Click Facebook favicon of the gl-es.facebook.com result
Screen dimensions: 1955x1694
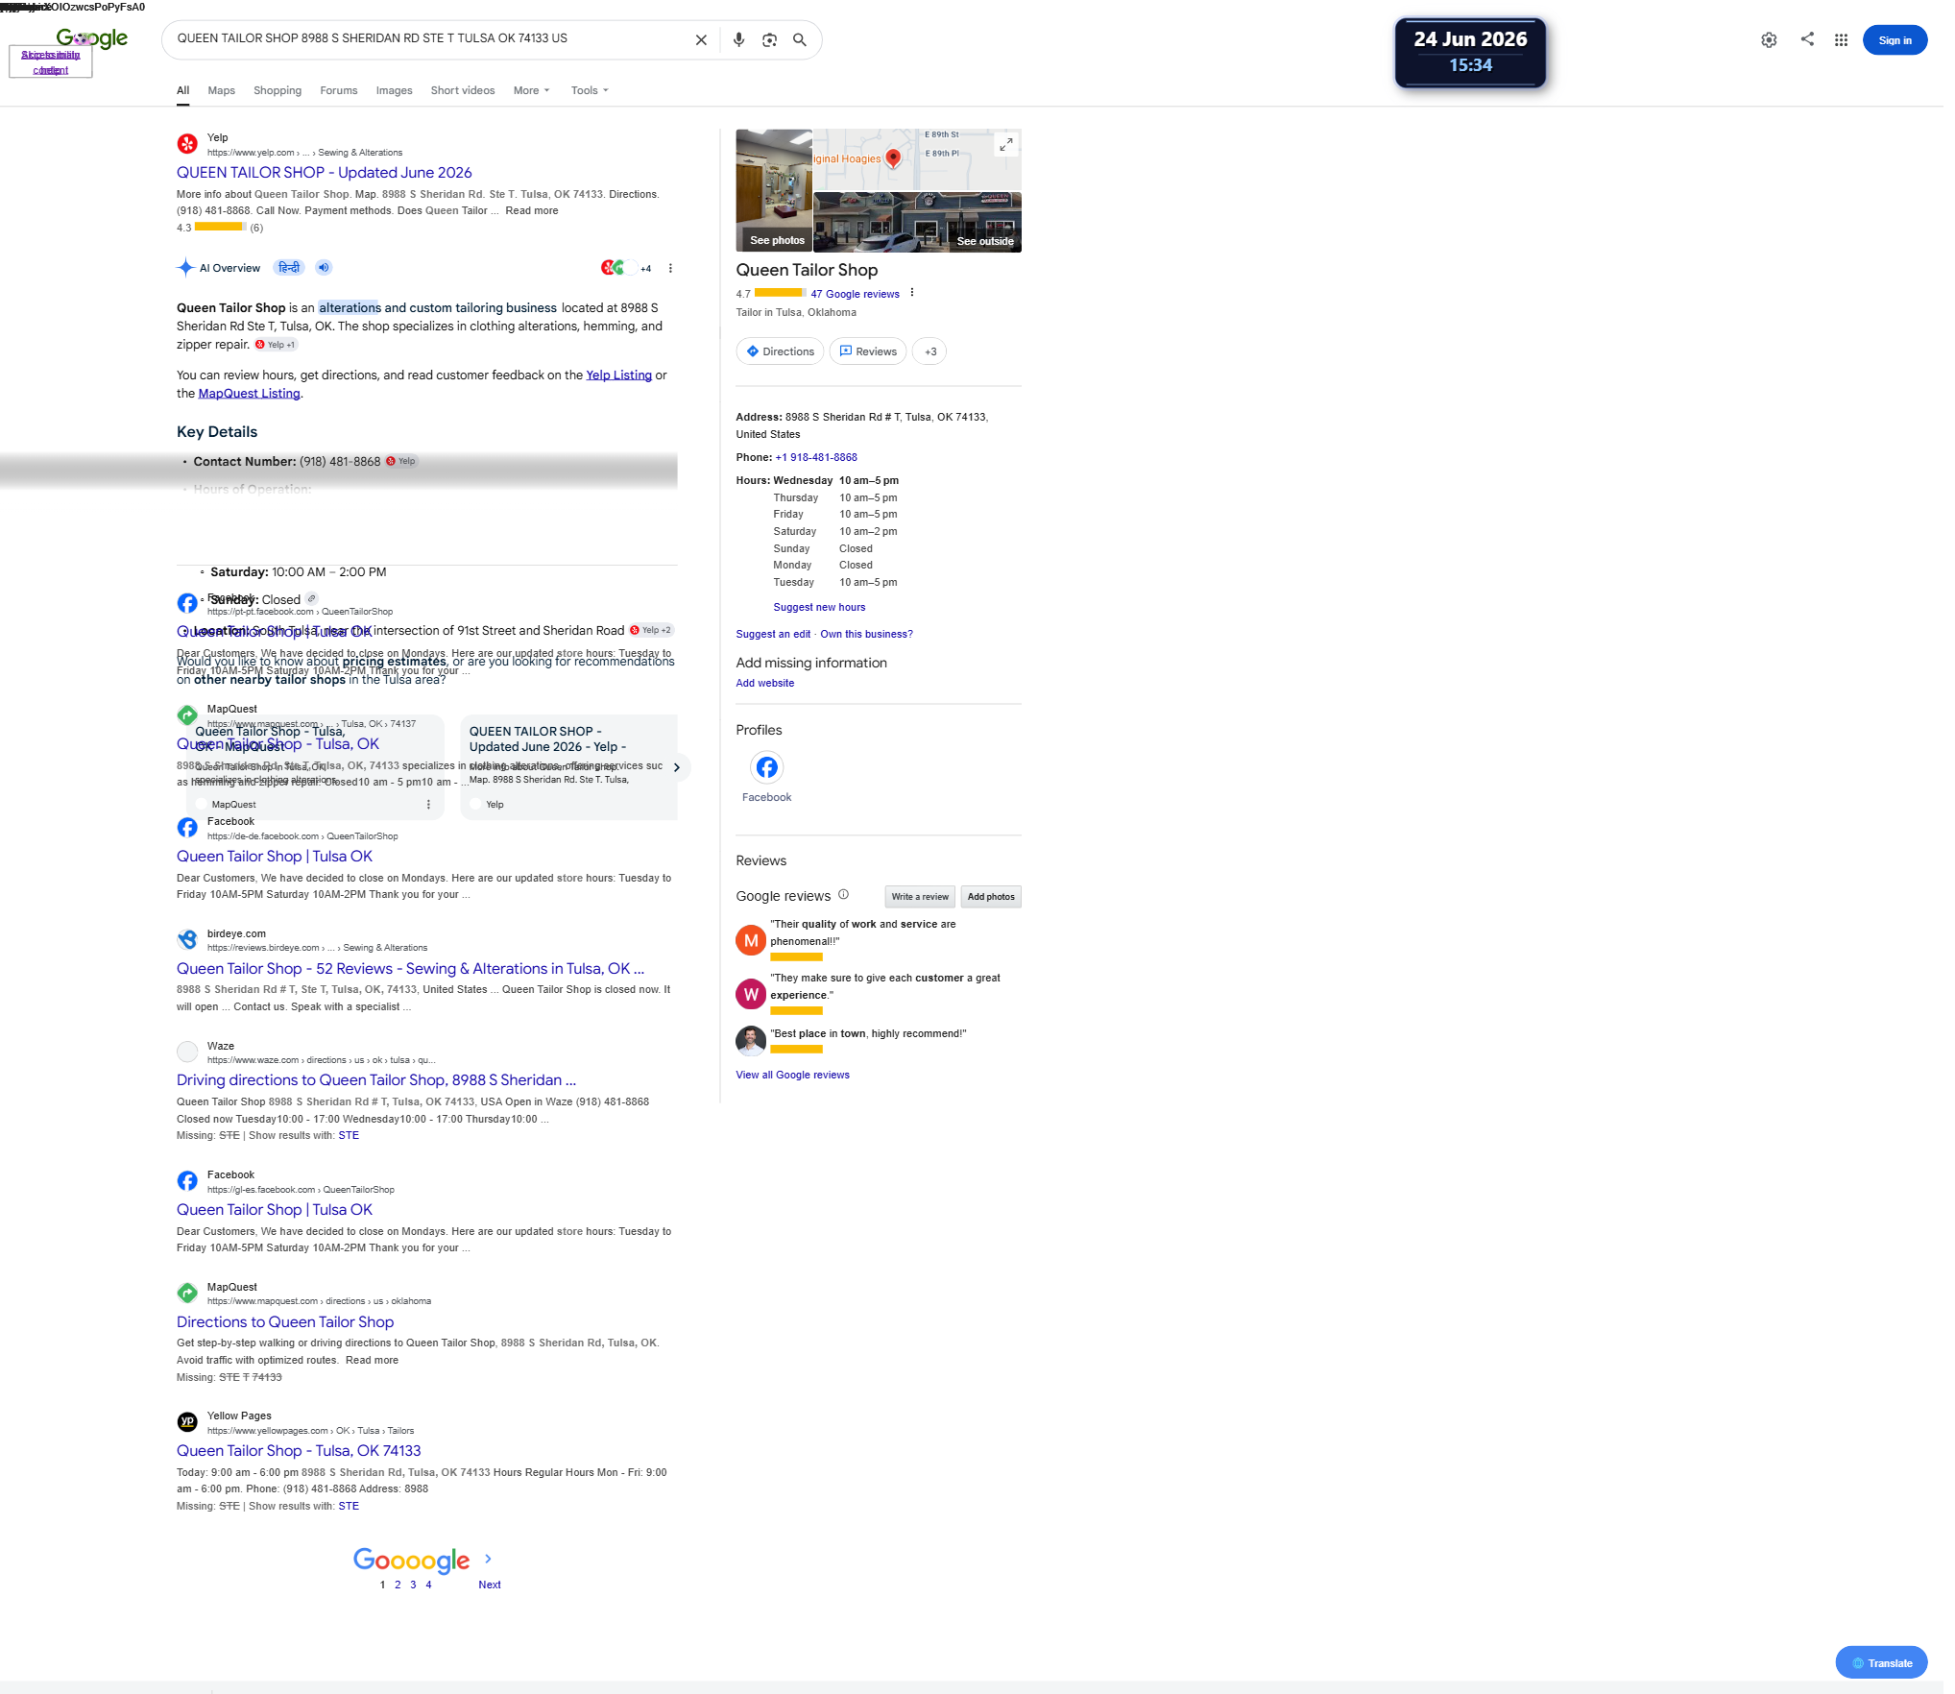pyautogui.click(x=187, y=1180)
